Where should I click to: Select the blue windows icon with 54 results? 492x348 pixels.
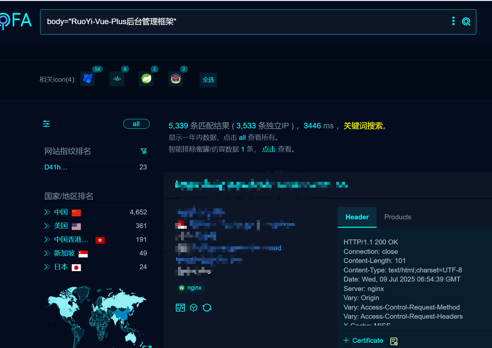point(87,79)
